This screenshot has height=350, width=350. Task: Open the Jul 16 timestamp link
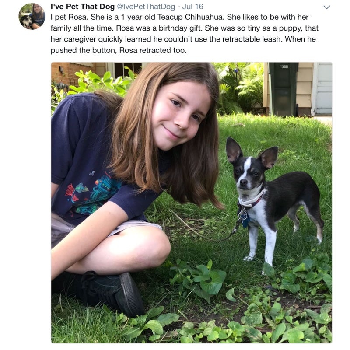pos(193,7)
